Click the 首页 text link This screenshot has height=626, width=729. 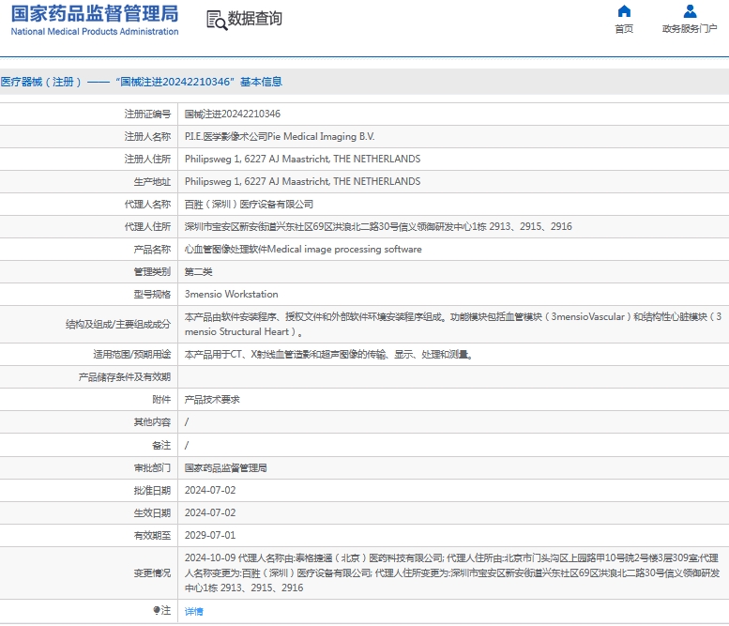pos(624,29)
